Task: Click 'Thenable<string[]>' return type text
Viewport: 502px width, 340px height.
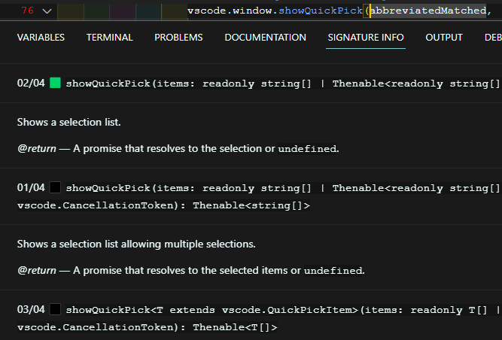Action: (251, 205)
